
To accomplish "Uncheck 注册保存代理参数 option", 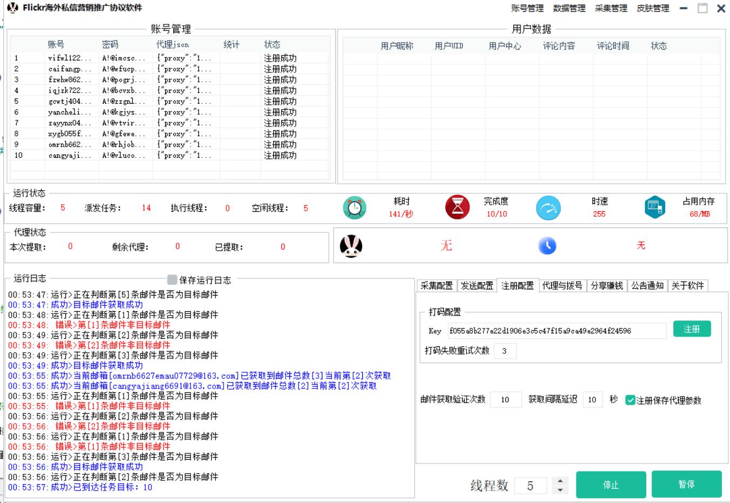I will (630, 400).
